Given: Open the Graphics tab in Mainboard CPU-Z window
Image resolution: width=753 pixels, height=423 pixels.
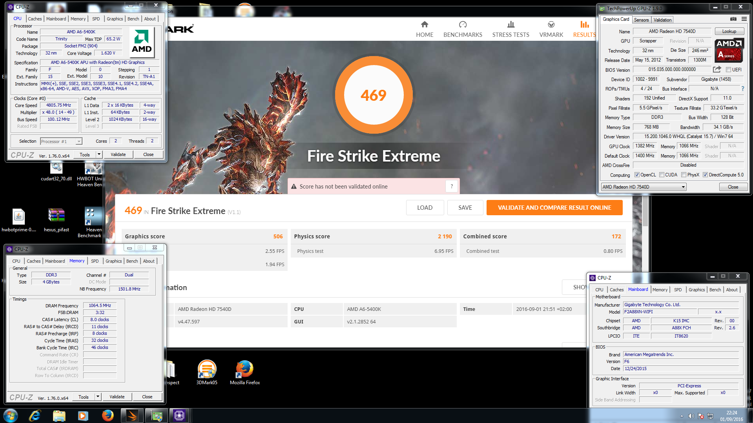Looking at the screenshot, I should [x=696, y=290].
